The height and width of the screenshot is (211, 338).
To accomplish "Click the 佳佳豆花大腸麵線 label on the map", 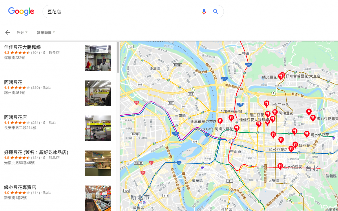I will [254, 120].
